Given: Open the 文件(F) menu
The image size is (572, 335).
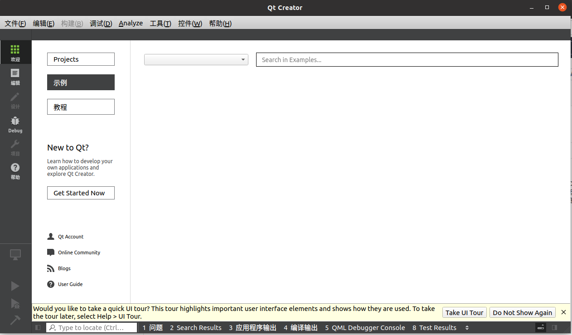Looking at the screenshot, I should point(15,24).
